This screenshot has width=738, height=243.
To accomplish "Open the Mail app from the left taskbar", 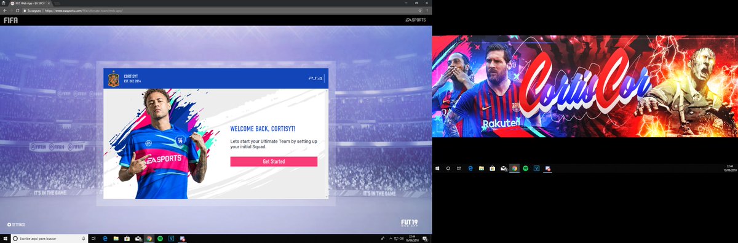I will pyautogui.click(x=138, y=238).
